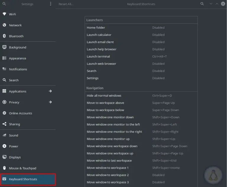Viewport: 227px width, 187px height.
Task: Edit Hide all normal windows shortcut
Action: 141,96
